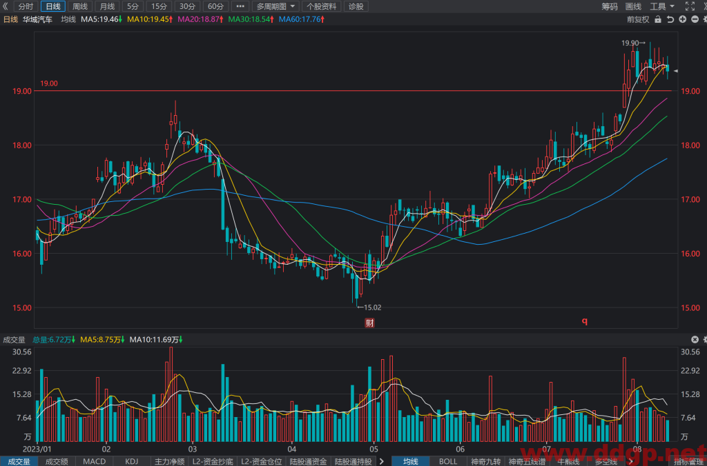707x466 pixels.
Task: Click 总量:6.72万 volume readout
Action: [x=54, y=339]
